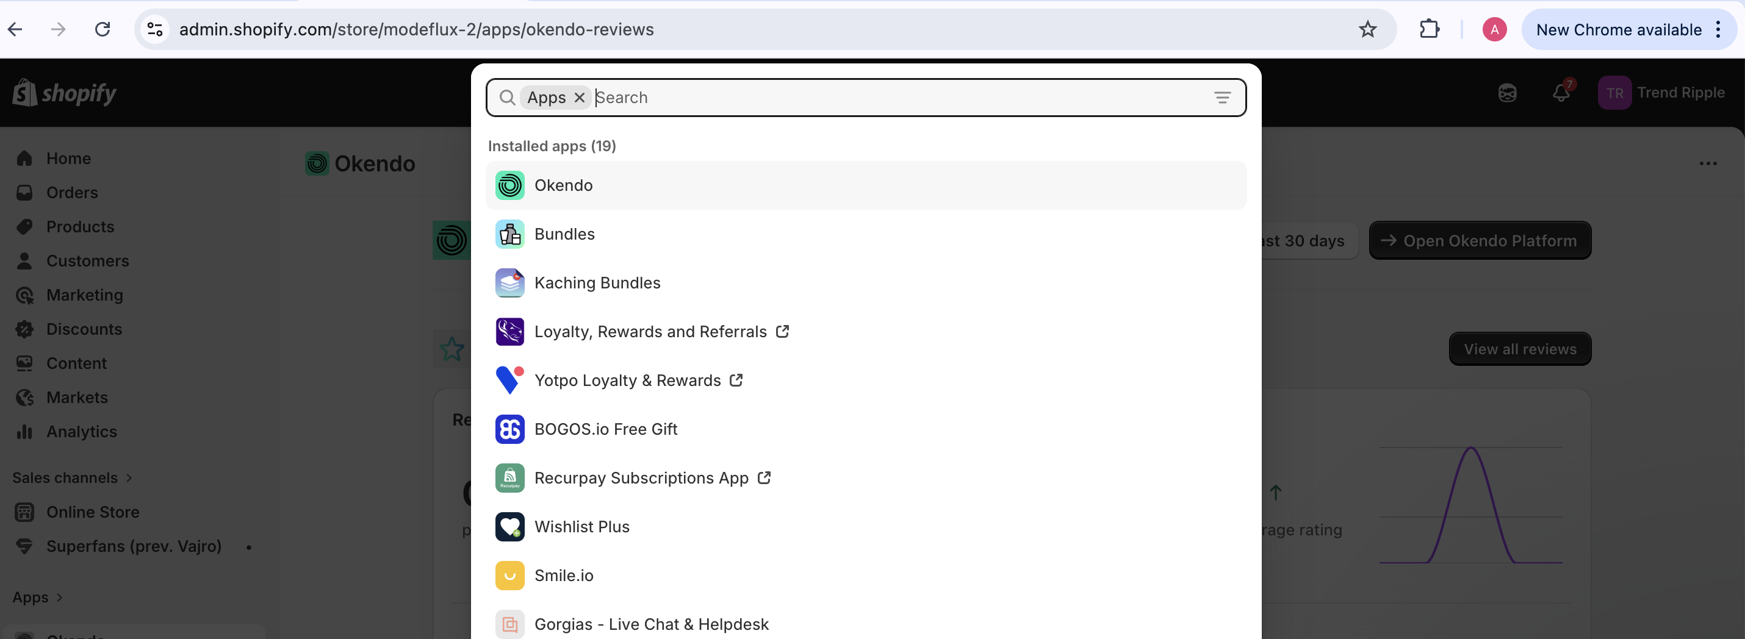Open the notifications bell
Image resolution: width=1745 pixels, height=639 pixels.
1561,93
